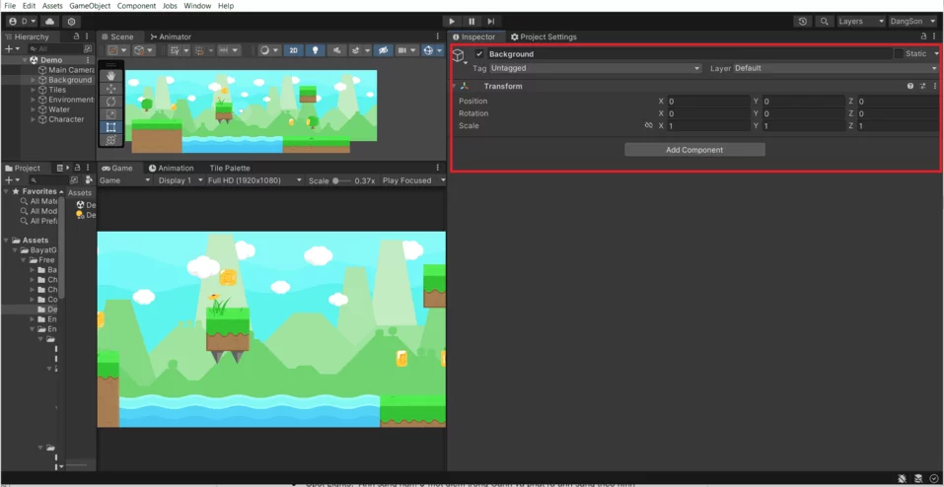Screen dimensions: 944x487
Task: Open the GameObject menu
Action: point(90,6)
